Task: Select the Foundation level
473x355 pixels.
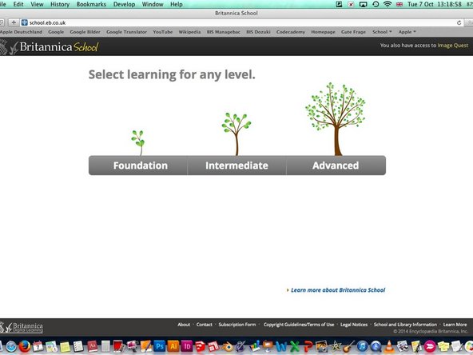Action: 138,166
